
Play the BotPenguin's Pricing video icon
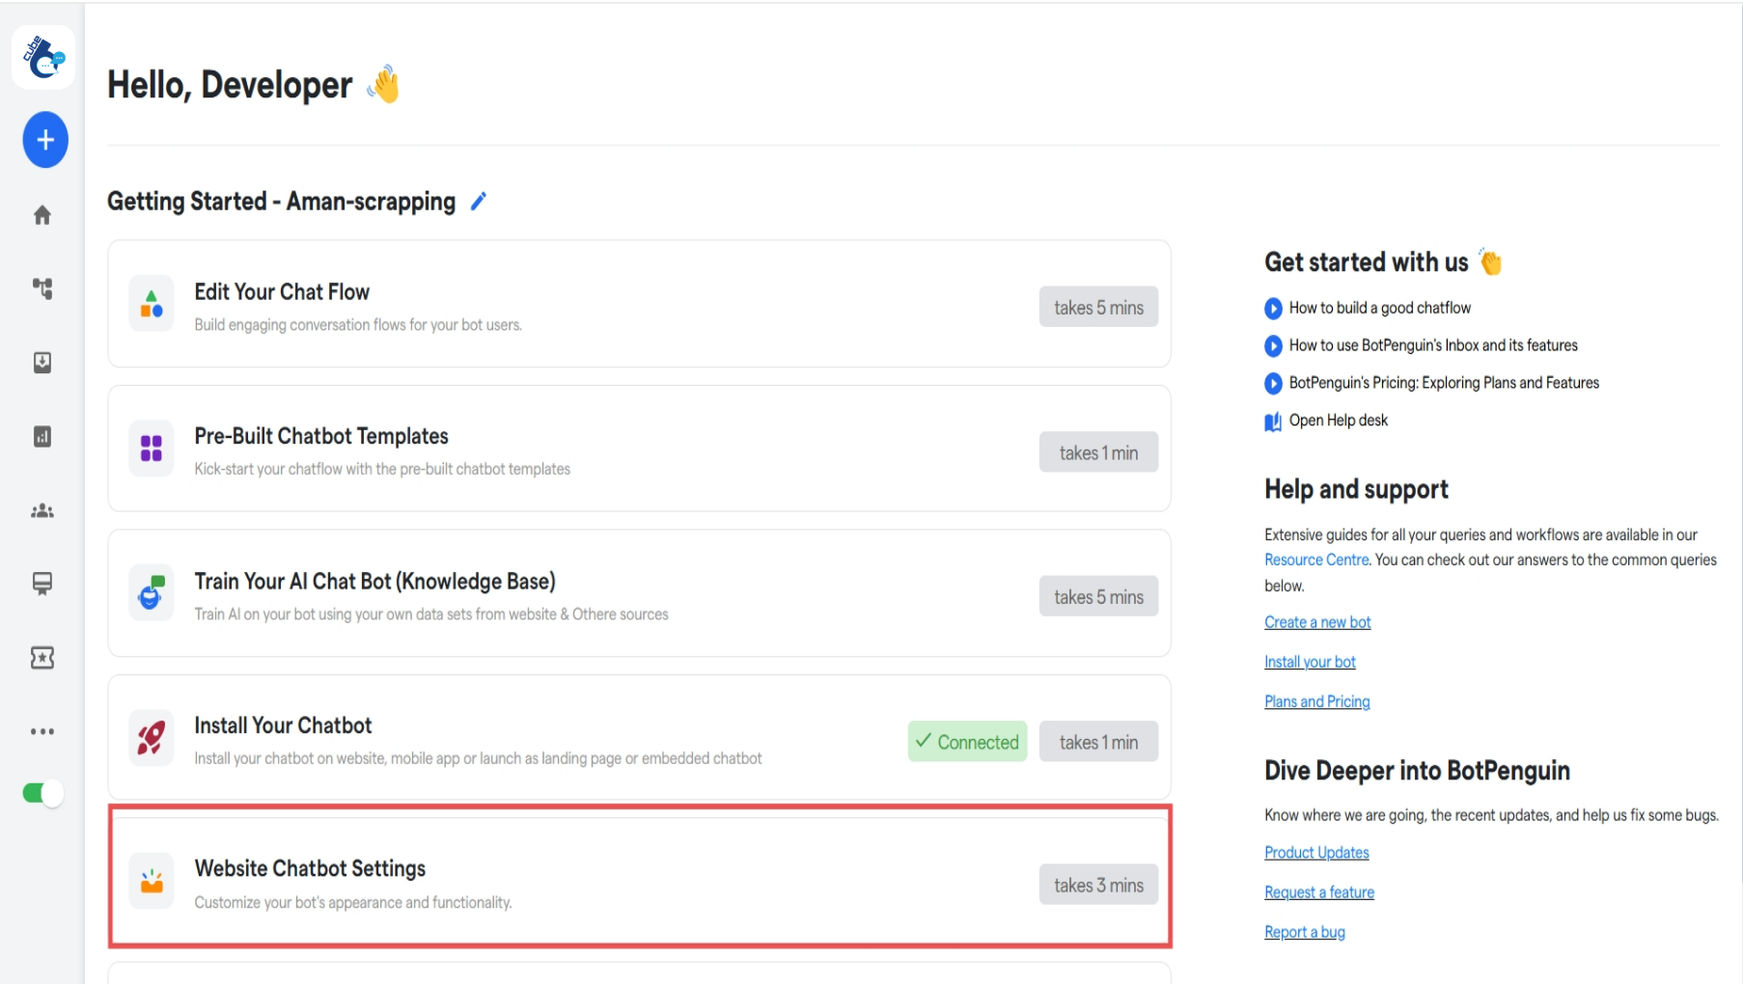point(1273,383)
